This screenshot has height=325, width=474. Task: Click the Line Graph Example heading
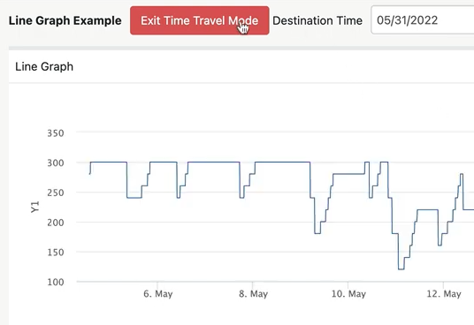(x=65, y=20)
